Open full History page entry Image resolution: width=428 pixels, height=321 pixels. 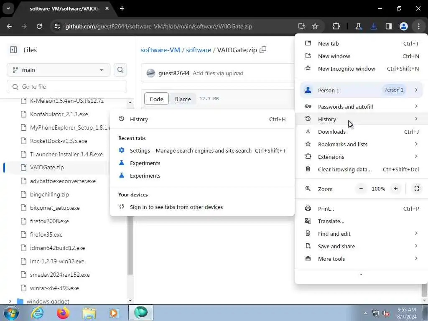(202, 119)
